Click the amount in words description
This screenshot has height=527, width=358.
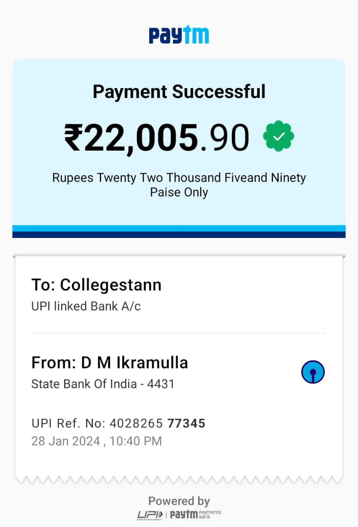[179, 184]
